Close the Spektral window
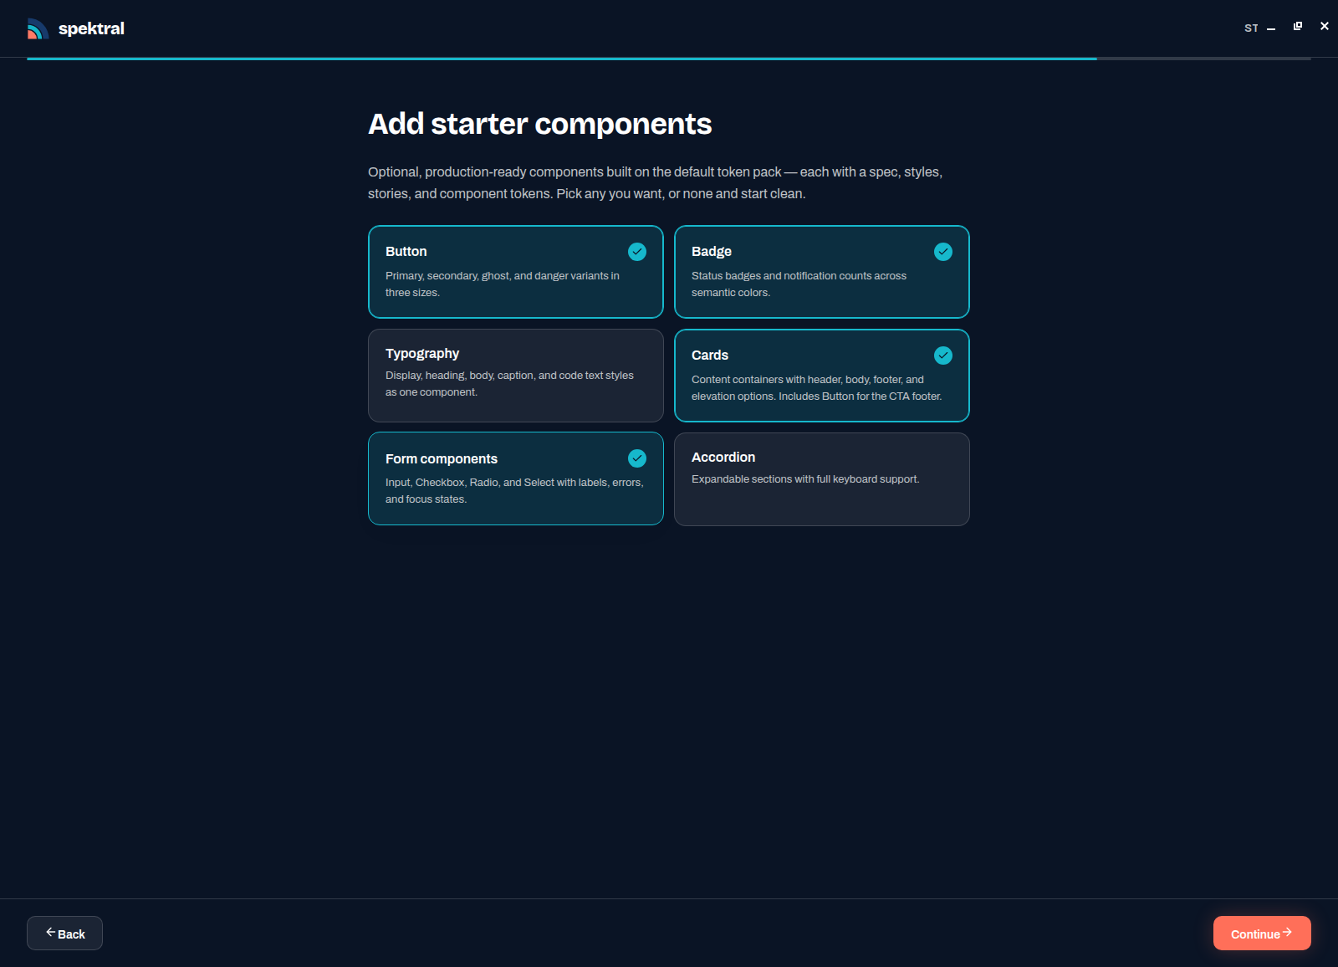Screen dimensions: 1338x967 [x=1325, y=27]
